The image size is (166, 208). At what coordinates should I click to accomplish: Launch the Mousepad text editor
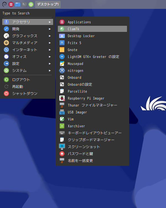tap(92, 64)
